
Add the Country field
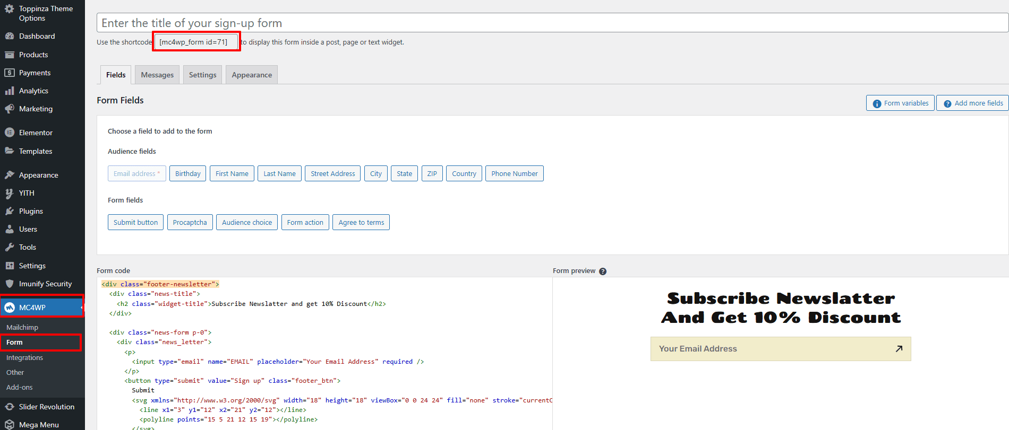click(x=464, y=173)
